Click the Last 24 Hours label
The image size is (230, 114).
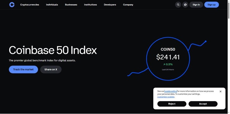pos(168,70)
